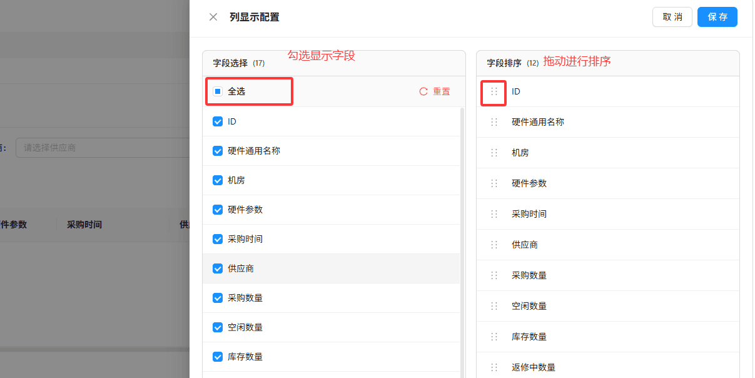Select 供应商 in sort list
Screen dimensions: 755x378
tap(525, 245)
